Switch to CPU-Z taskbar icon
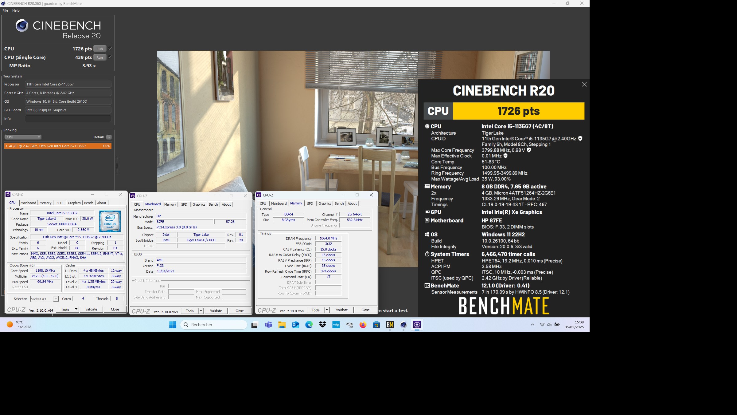The height and width of the screenshot is (415, 737). pyautogui.click(x=417, y=325)
